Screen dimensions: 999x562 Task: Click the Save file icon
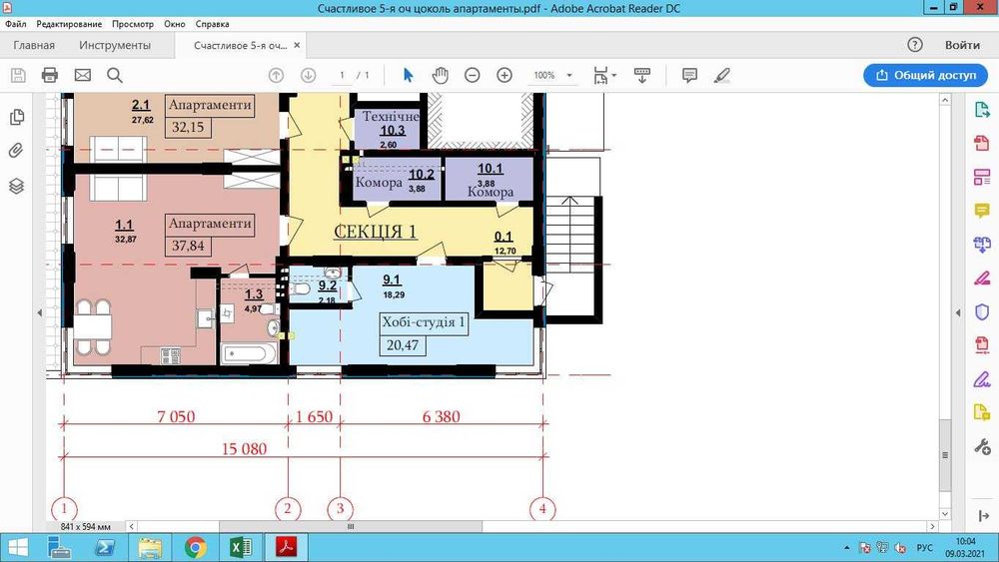18,75
